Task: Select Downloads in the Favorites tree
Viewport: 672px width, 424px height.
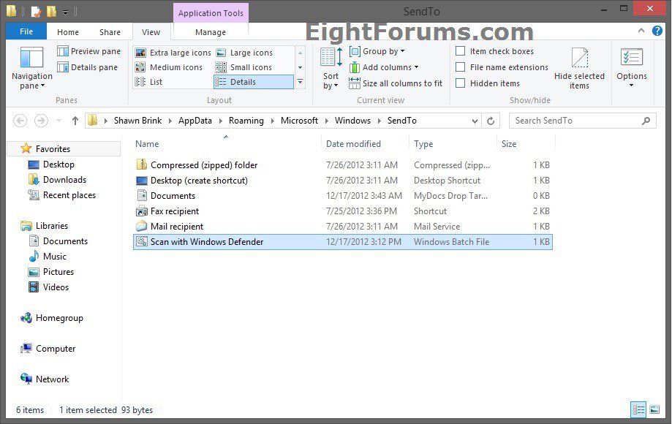Action: tap(64, 180)
